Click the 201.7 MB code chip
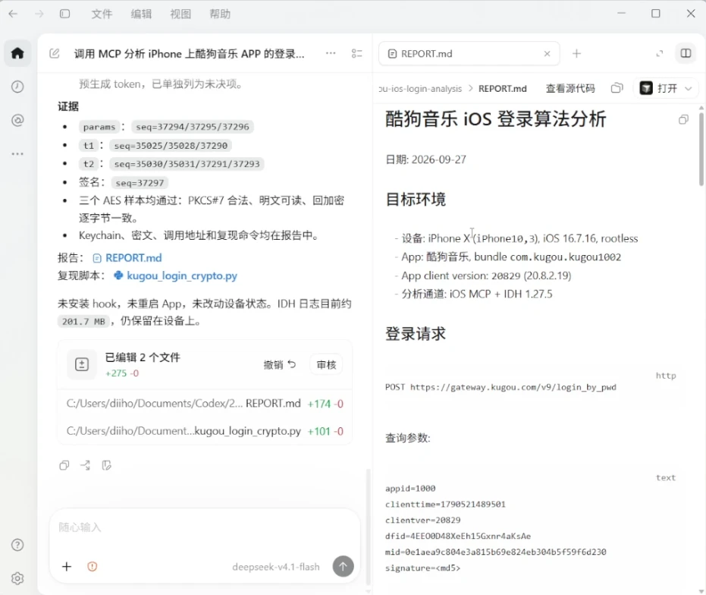This screenshot has height=595, width=706. (83, 321)
